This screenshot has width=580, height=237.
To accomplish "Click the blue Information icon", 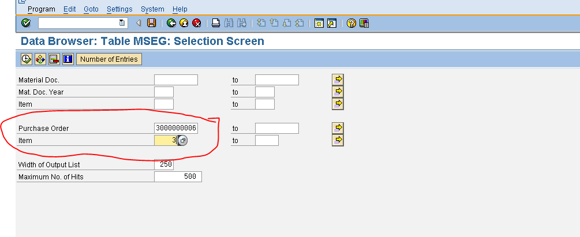I will click(x=68, y=59).
